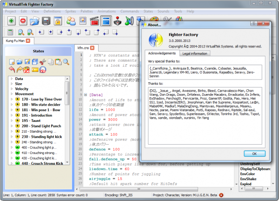Cut using the scissors icon in States panel
Screen dimensions: 279x201
(43, 62)
